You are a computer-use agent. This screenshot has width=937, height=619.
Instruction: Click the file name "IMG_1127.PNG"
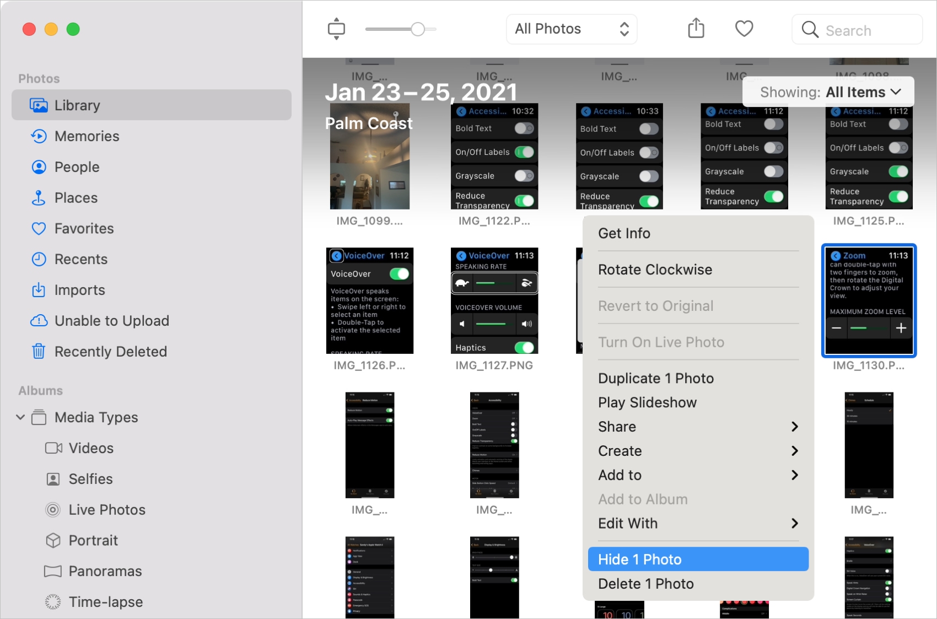pyautogui.click(x=494, y=365)
